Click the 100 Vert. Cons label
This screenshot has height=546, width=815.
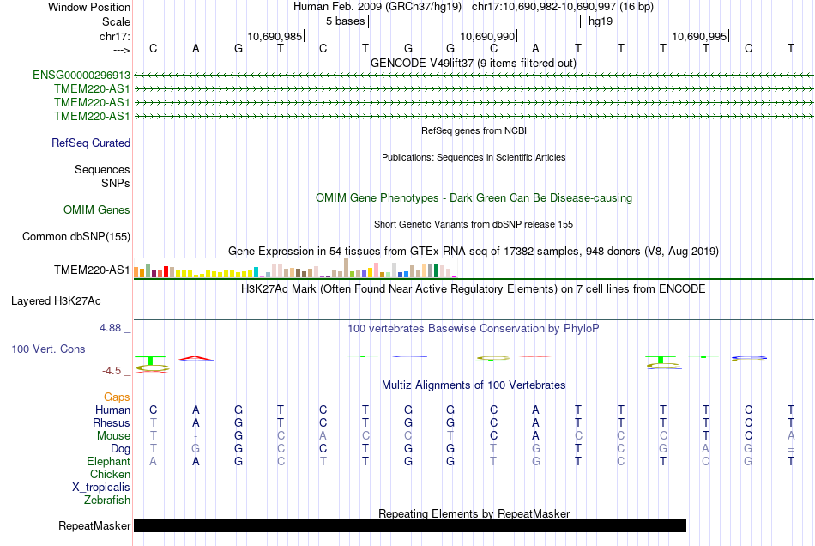(x=48, y=349)
